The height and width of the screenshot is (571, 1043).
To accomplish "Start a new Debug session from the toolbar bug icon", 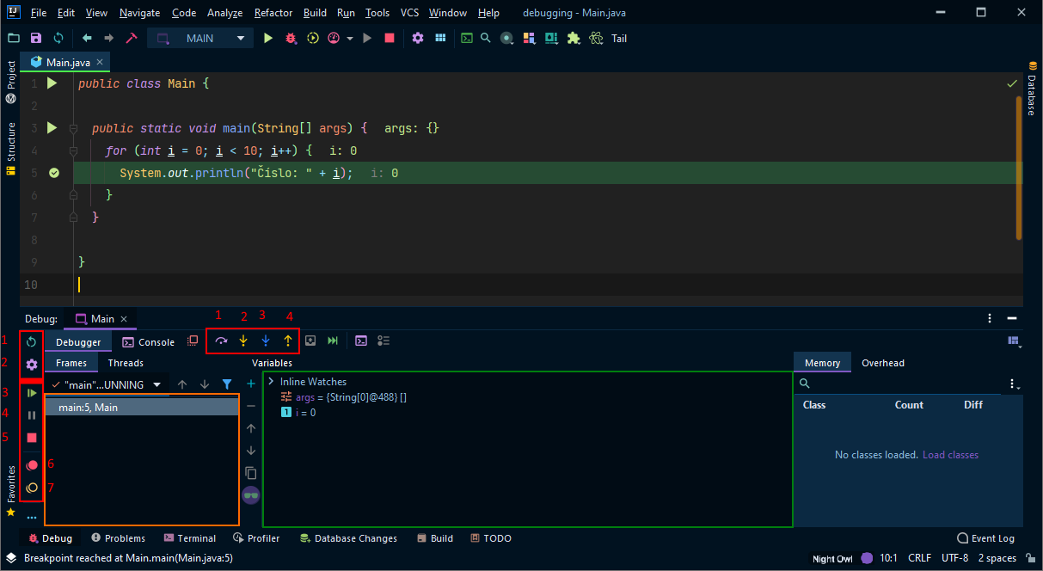I will click(291, 38).
